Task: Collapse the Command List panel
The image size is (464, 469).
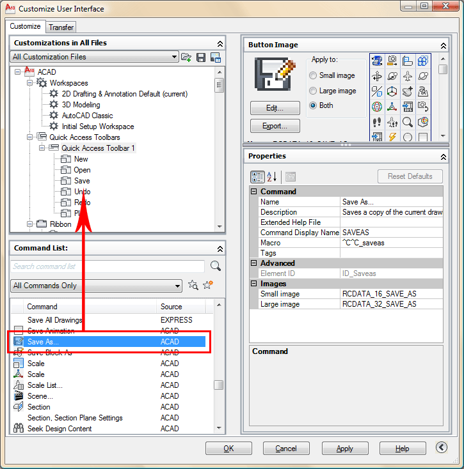Action: [x=220, y=249]
